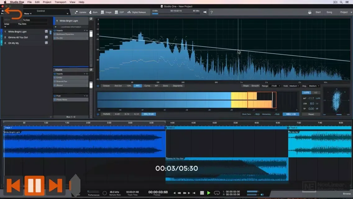
Task: Click the green Play button in transport
Action: coord(209,193)
